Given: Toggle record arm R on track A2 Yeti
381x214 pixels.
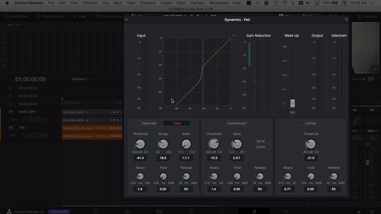Looking at the screenshot, I should tap(30, 135).
